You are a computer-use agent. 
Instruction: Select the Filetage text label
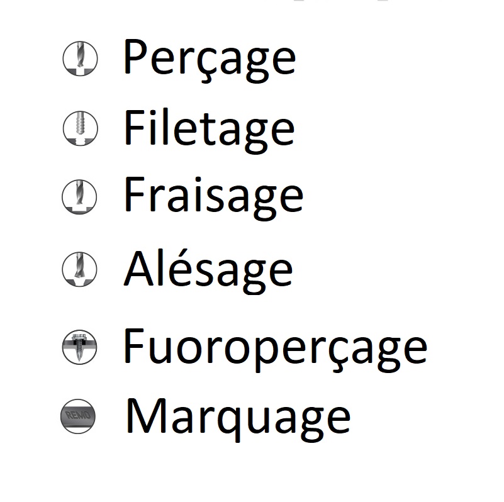(209, 131)
